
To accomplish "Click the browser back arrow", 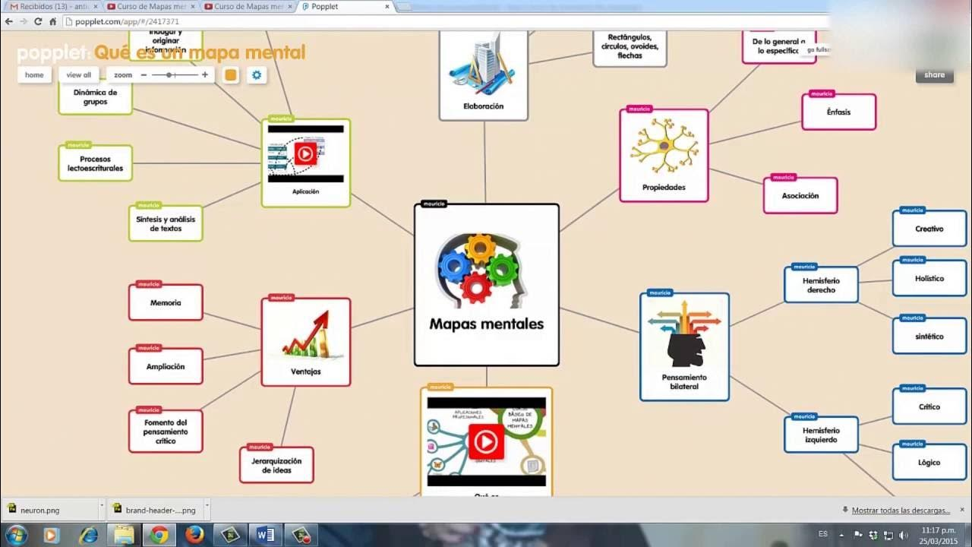I will pyautogui.click(x=9, y=22).
